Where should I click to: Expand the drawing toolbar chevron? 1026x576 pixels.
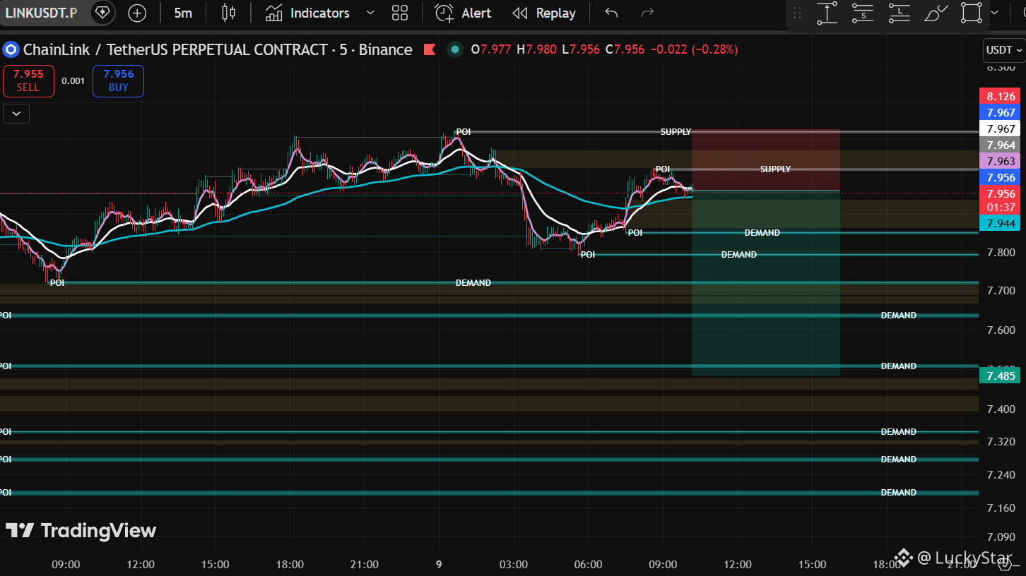(x=994, y=13)
